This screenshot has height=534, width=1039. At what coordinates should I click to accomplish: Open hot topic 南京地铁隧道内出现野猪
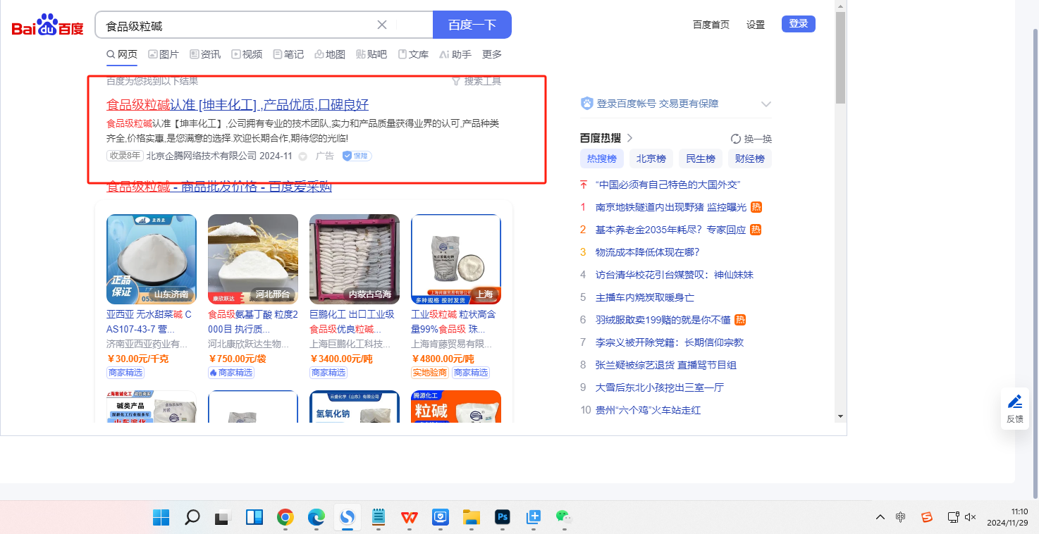click(x=671, y=207)
